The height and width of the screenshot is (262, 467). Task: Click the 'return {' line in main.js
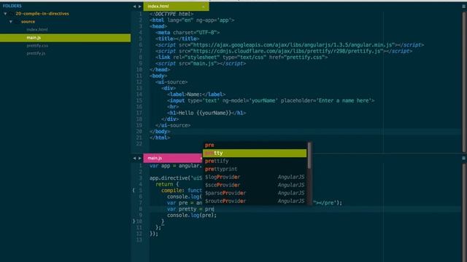pos(167,184)
